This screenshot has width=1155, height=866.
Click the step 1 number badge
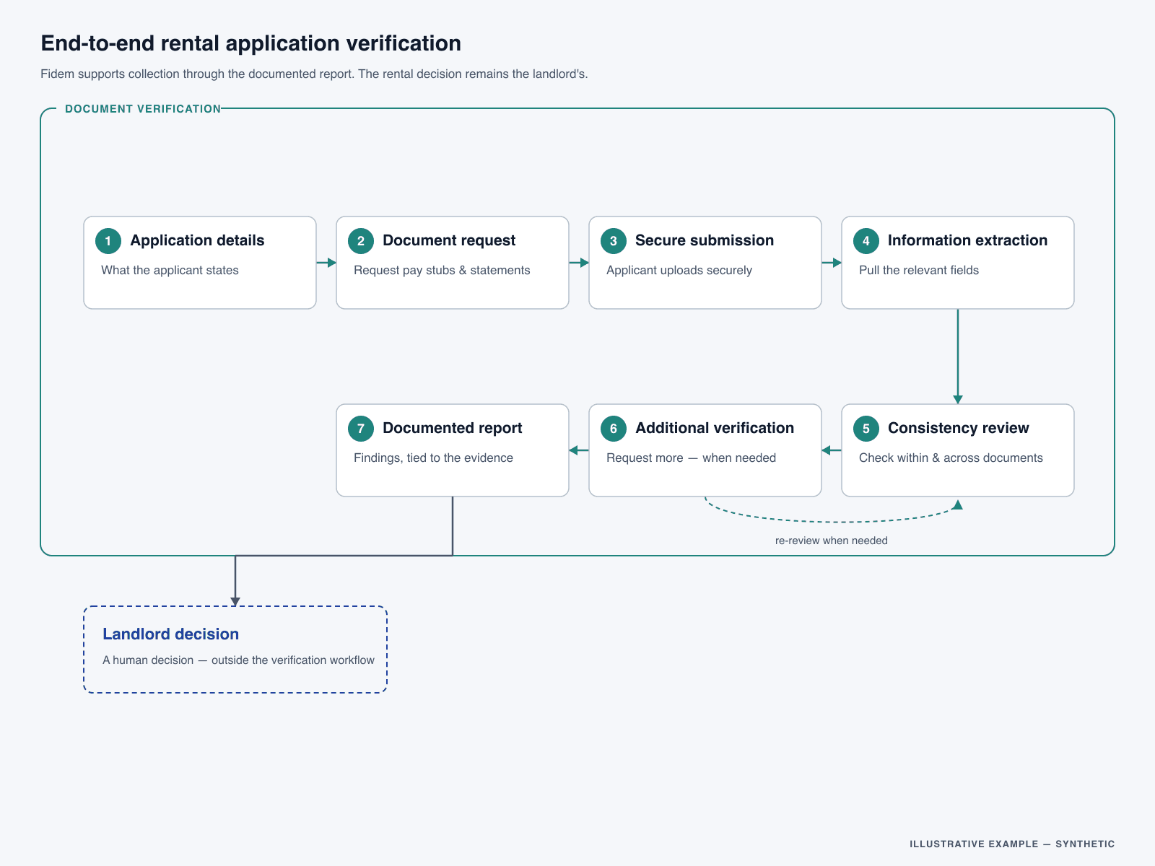[x=108, y=241]
